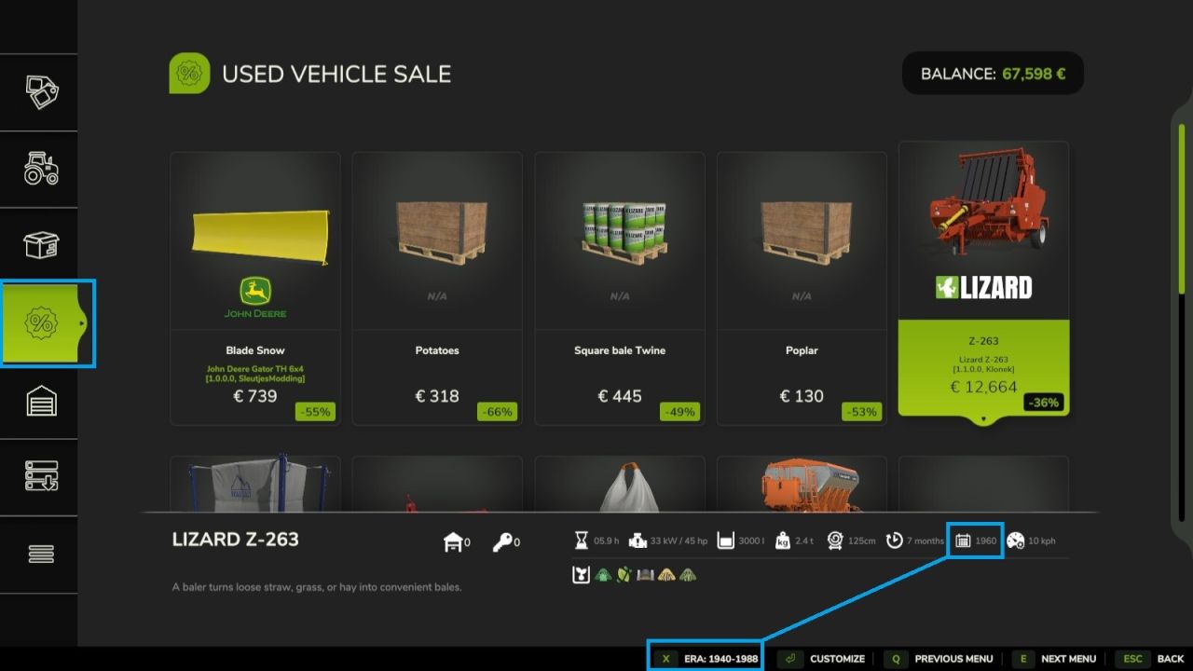
Task: Select the orange spreader trailer card in second row
Action: coord(802,484)
